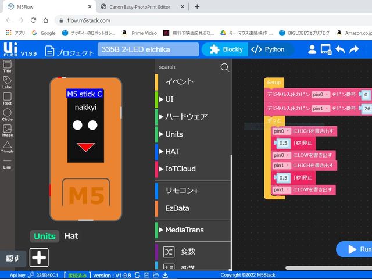Select the Circle shape tool

click(7, 115)
